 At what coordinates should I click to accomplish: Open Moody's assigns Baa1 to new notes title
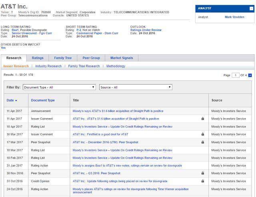127,165
